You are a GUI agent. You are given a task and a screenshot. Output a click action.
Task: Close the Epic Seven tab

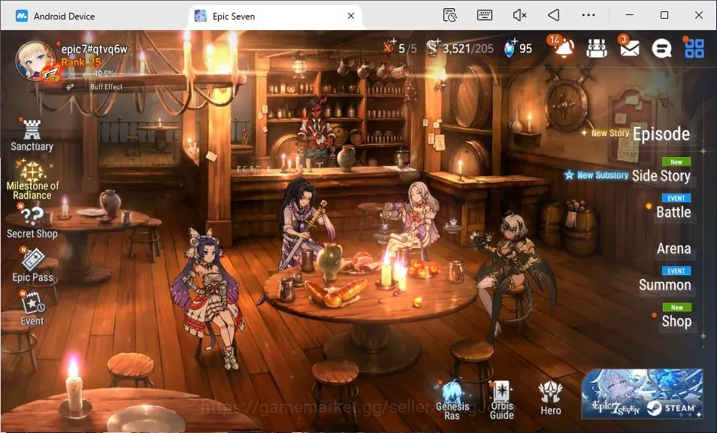click(x=351, y=16)
